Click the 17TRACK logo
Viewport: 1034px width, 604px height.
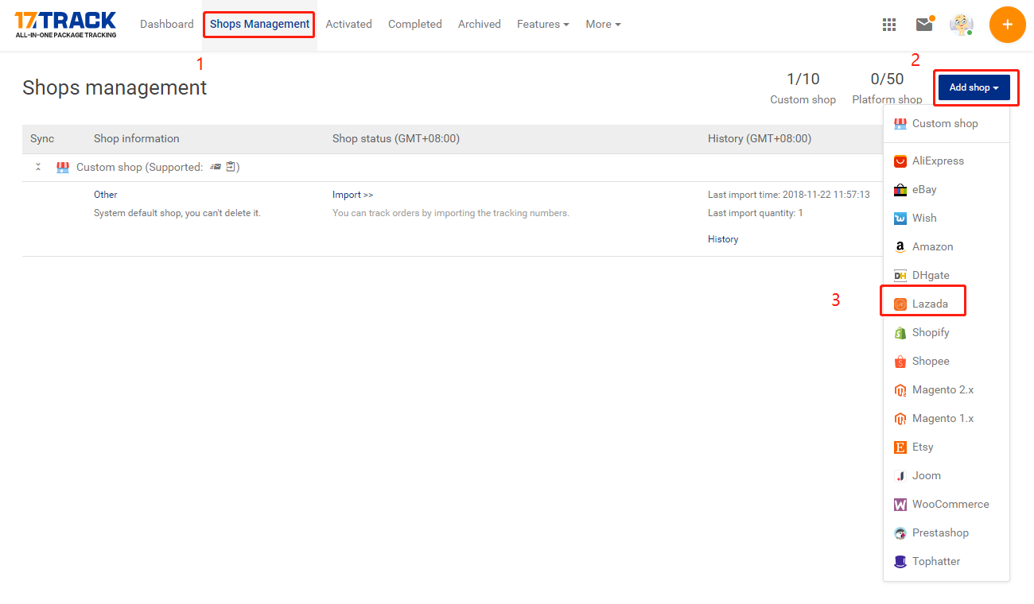(x=65, y=24)
